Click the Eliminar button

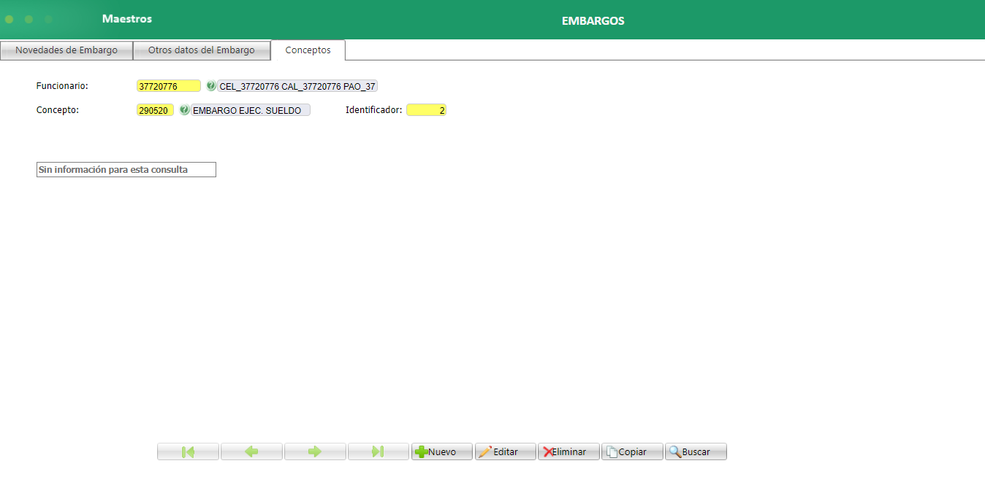point(569,451)
